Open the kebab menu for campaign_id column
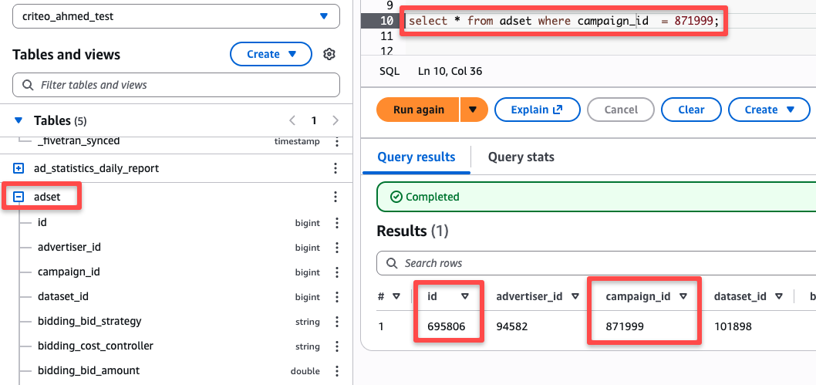The image size is (816, 385). (337, 272)
